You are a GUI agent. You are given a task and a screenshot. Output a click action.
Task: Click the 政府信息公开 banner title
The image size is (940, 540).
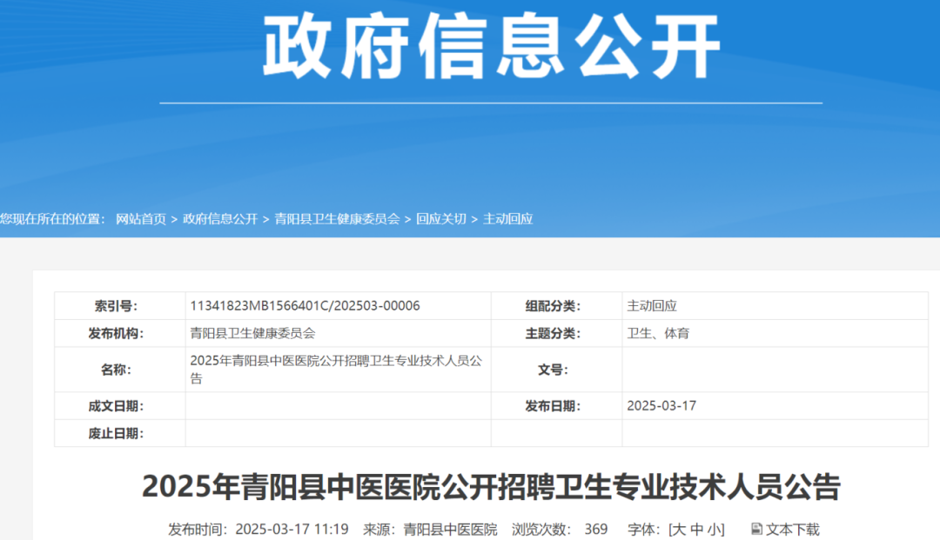click(x=491, y=47)
